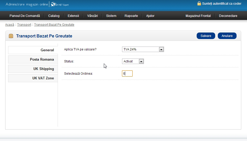247x141 pixels.
Task: Open the Extensii menu
Action: (73, 16)
